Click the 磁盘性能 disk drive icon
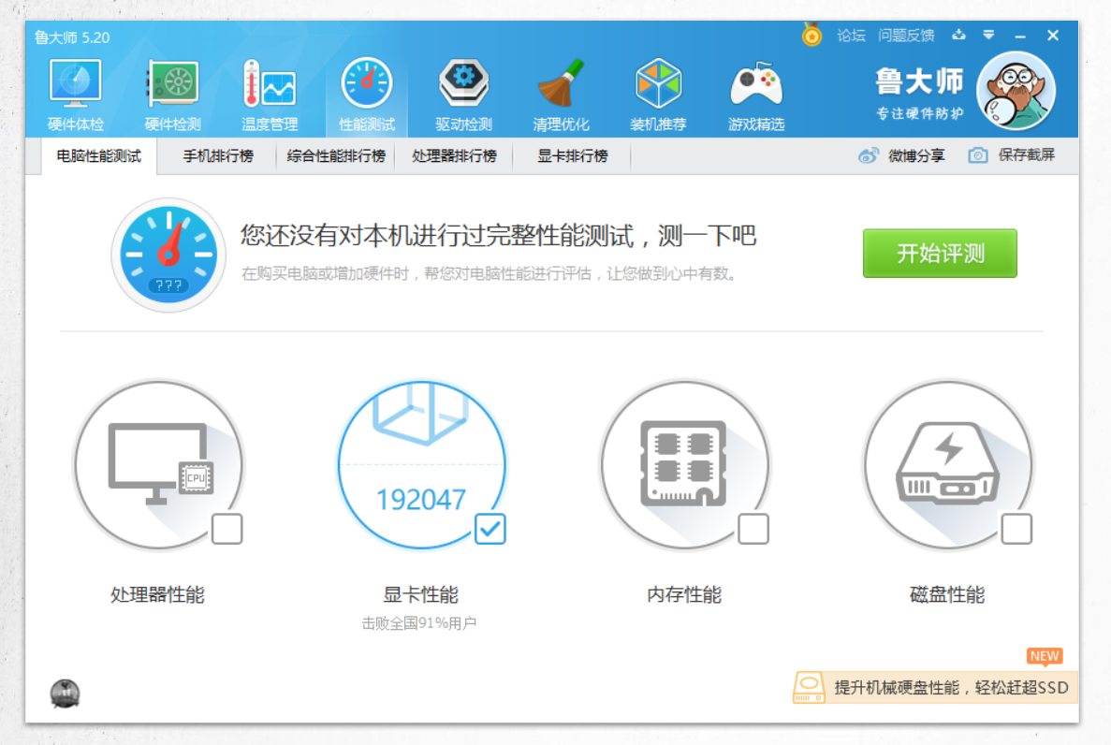Viewport: 1111px width, 745px height. click(947, 463)
